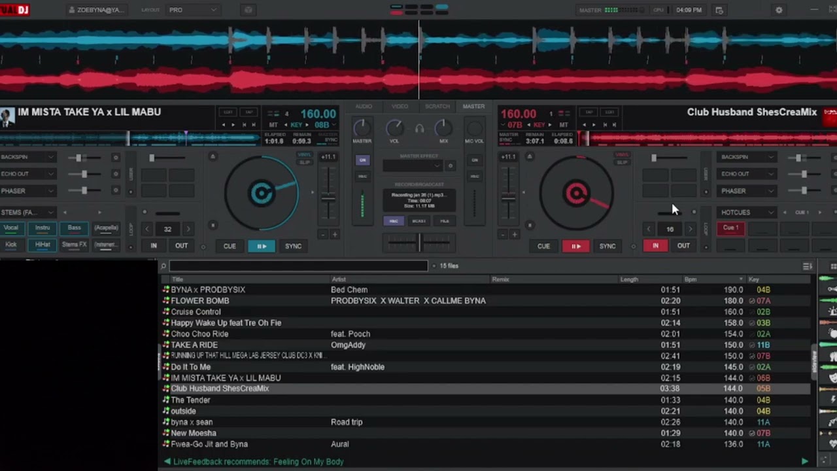
Task: Set loop IN on the left deck
Action: point(154,245)
